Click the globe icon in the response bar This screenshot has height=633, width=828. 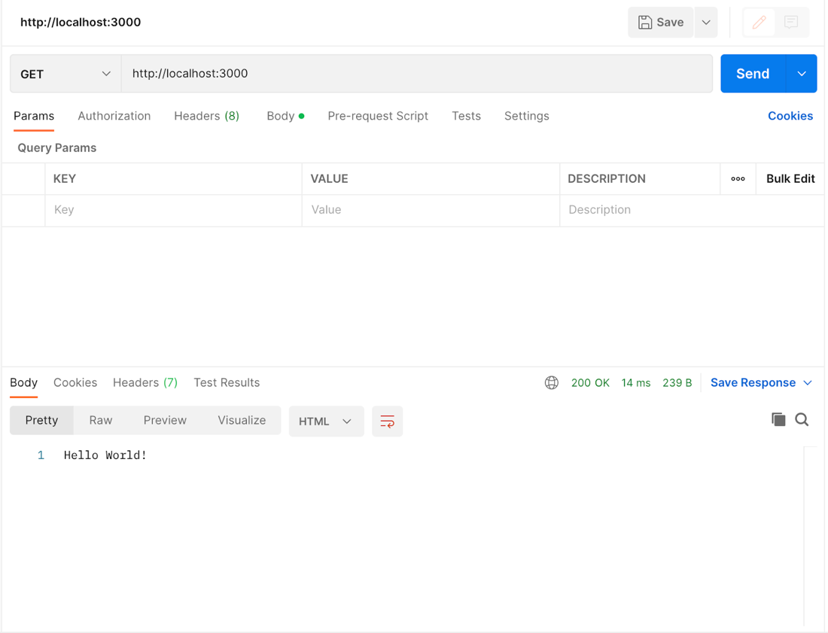pyautogui.click(x=552, y=382)
